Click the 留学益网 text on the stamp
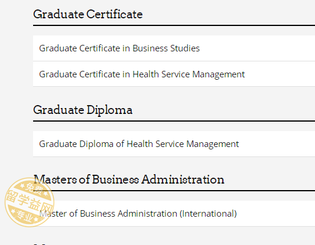Viewport: 315px width, 245px height. [x=30, y=201]
